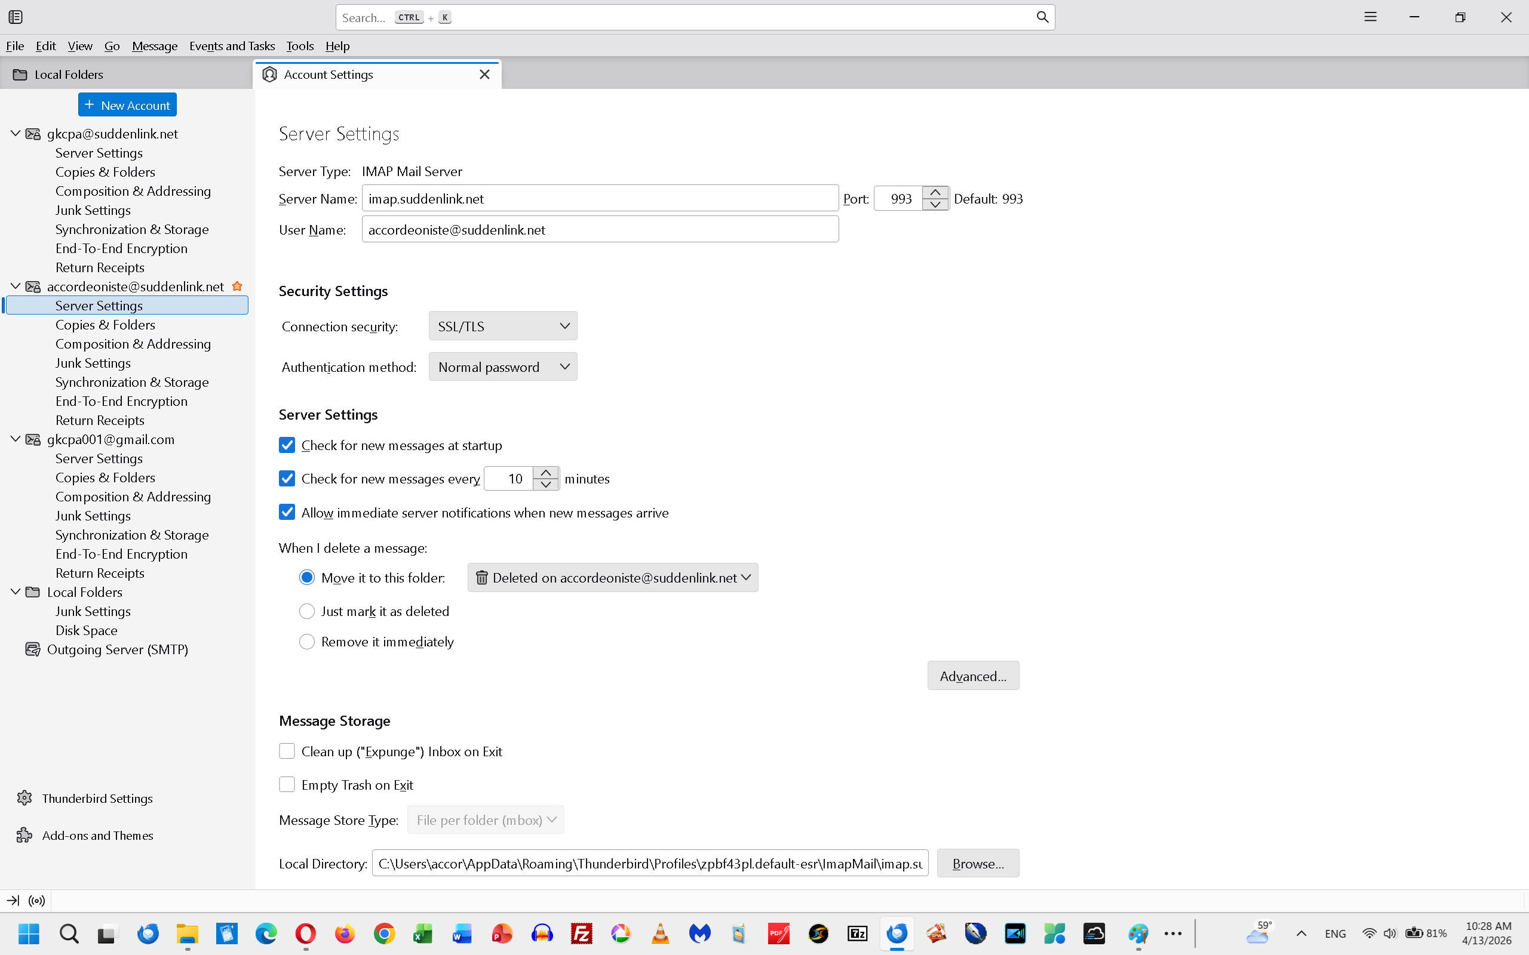Select Remove it immediately option

tap(307, 642)
